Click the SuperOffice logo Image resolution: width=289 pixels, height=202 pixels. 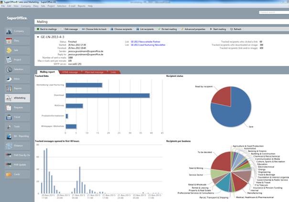click(x=17, y=18)
